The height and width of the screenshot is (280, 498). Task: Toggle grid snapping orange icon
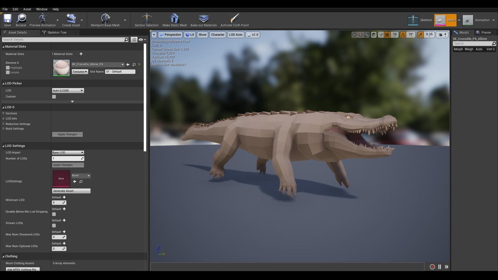[387, 35]
